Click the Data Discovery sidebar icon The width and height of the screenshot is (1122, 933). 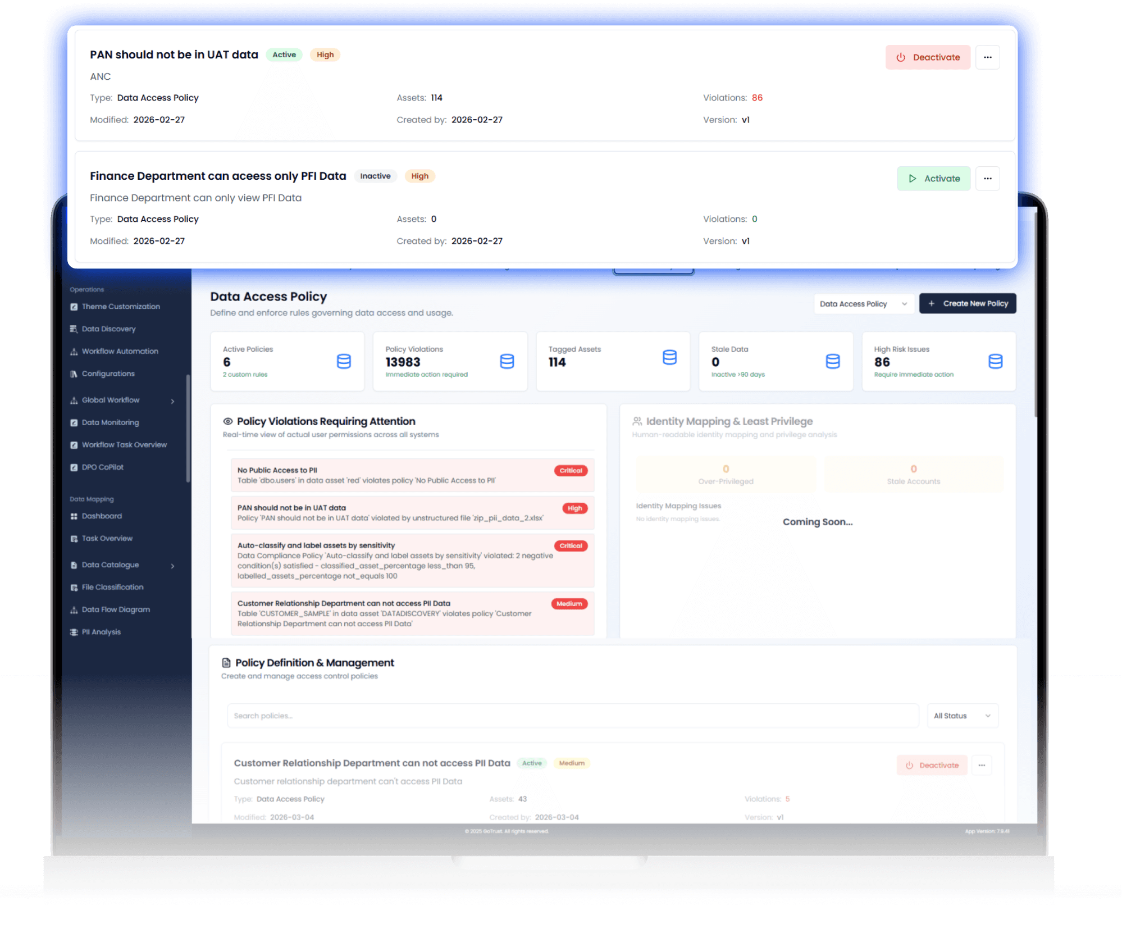74,329
